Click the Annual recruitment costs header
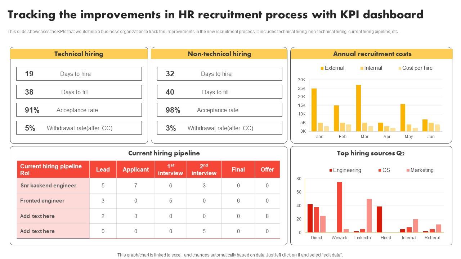461x259 pixels. [x=372, y=54]
